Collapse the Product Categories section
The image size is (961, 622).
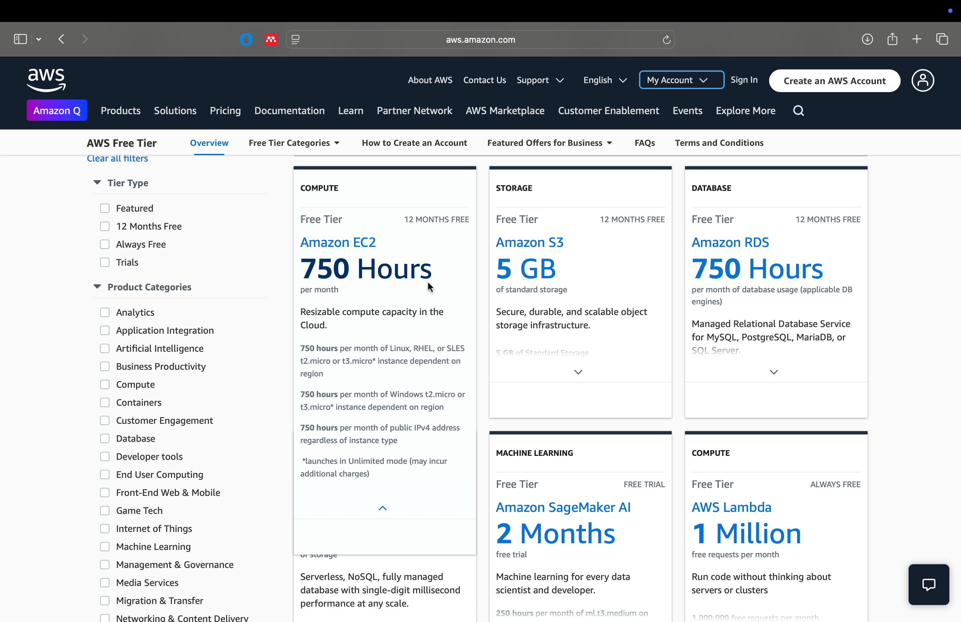97,287
